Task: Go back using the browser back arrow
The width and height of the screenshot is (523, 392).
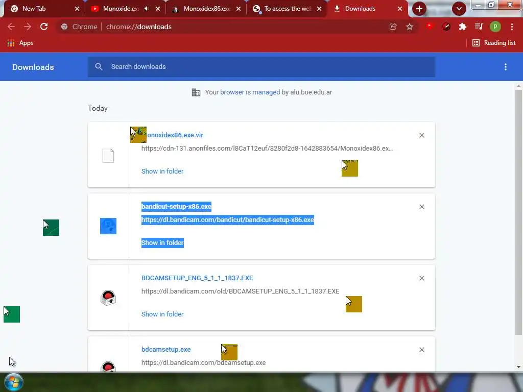Action: [11, 27]
